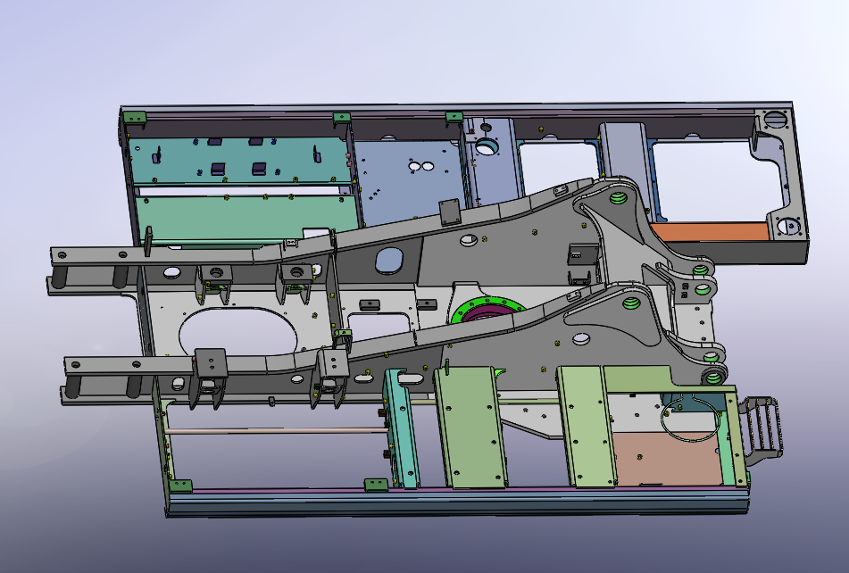
Task: Pick the circular wire ring above the salmon plate
Action: (x=693, y=419)
